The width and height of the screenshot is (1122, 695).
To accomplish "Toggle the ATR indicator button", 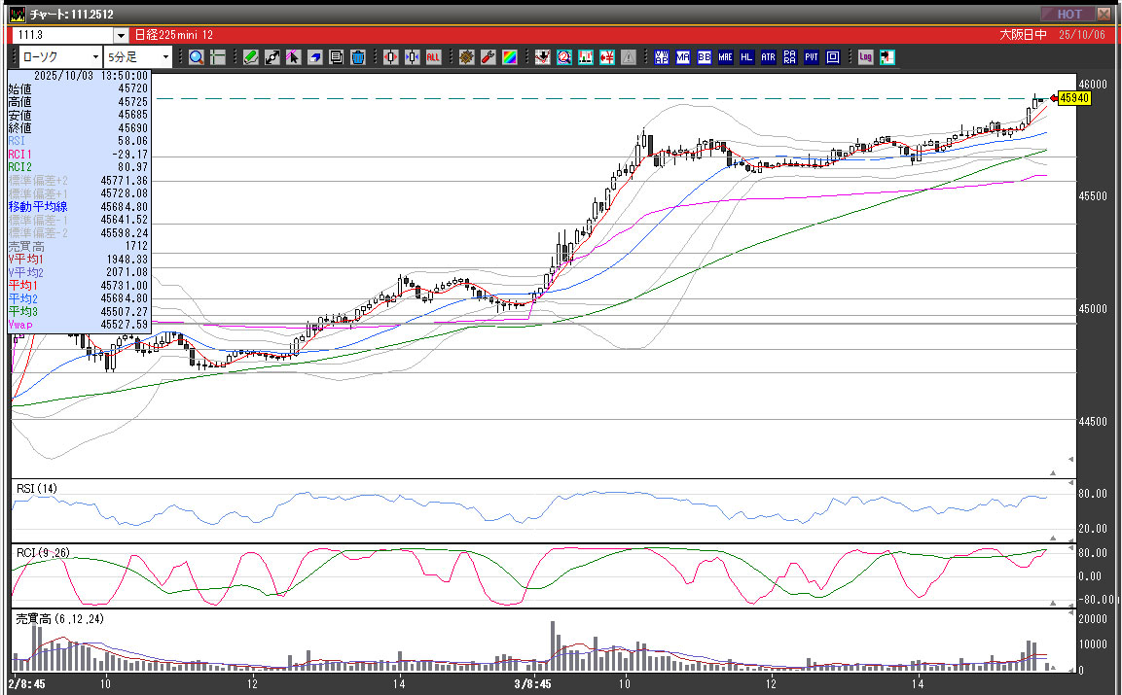I will click(769, 57).
